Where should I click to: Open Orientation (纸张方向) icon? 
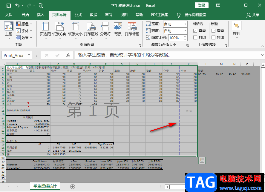click(59, 26)
